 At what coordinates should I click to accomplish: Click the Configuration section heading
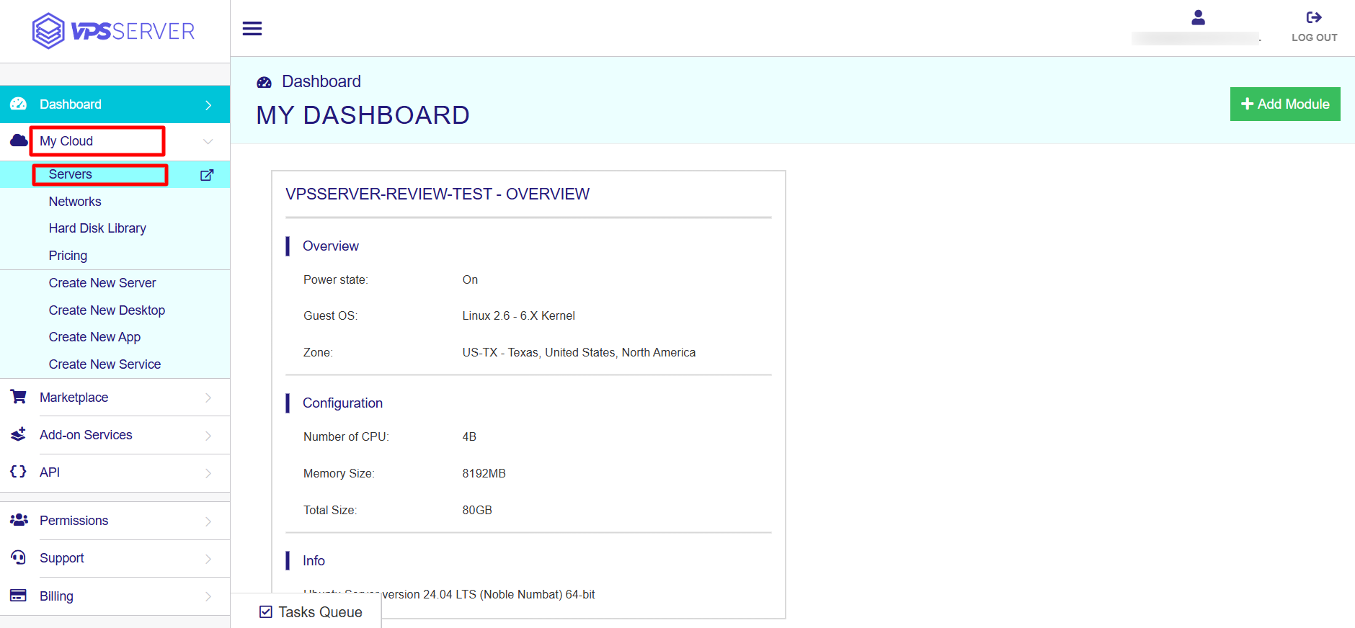pos(342,403)
